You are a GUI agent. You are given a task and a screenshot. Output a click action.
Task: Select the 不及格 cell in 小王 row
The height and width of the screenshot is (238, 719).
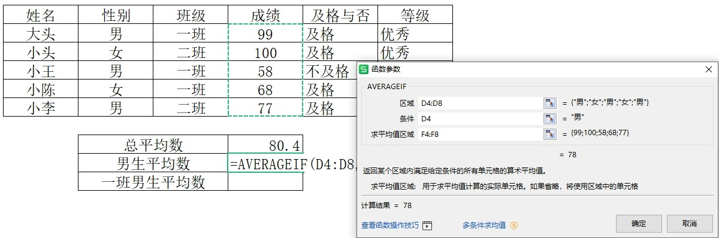click(330, 71)
